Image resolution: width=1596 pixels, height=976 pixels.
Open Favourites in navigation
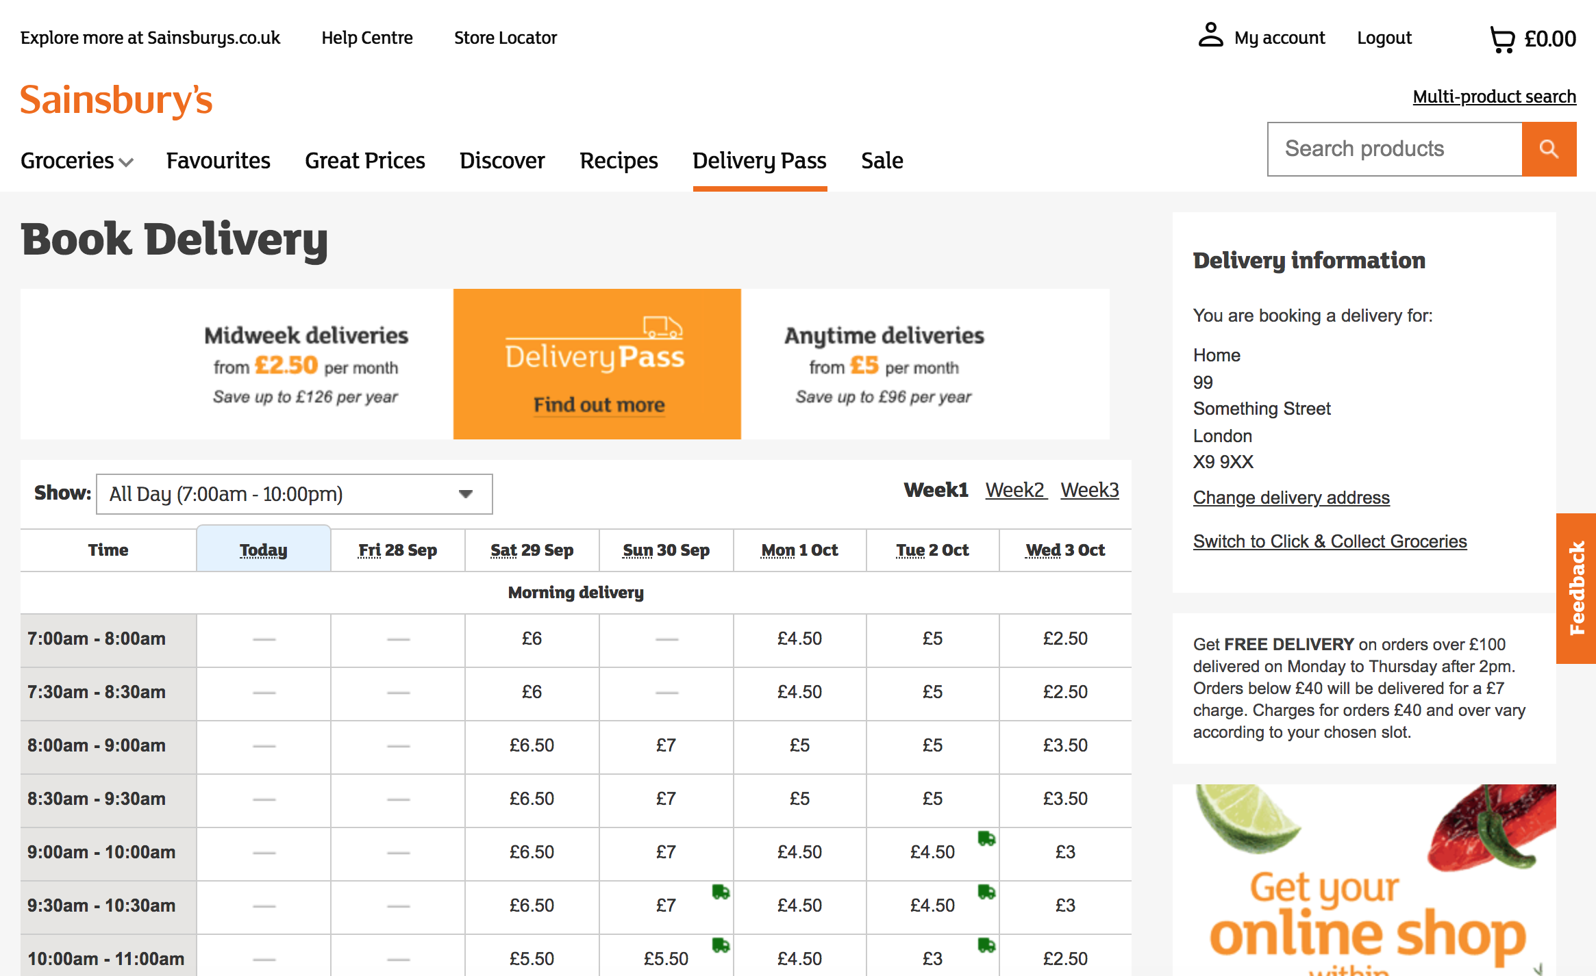(219, 161)
